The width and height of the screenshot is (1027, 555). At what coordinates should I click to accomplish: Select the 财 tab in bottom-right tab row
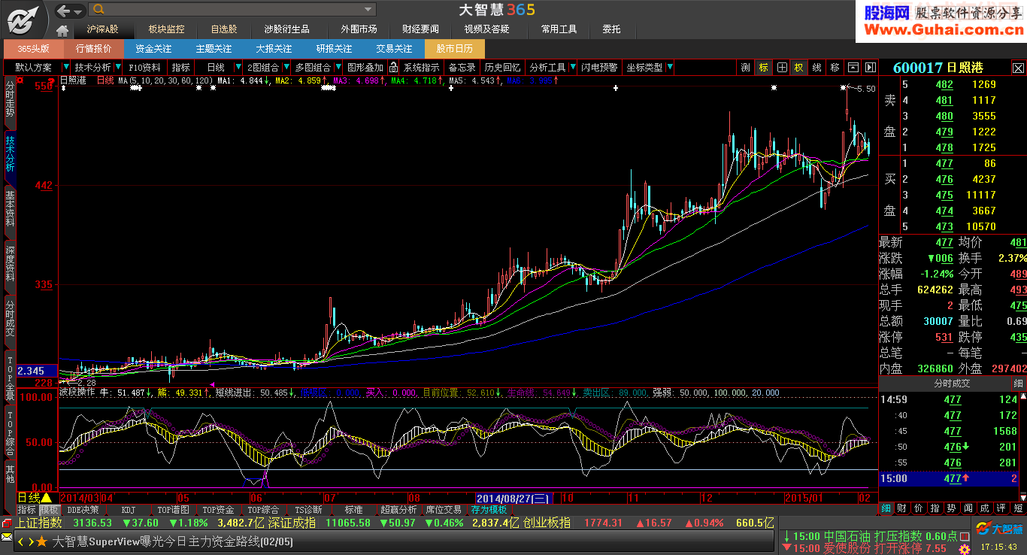pyautogui.click(x=901, y=508)
